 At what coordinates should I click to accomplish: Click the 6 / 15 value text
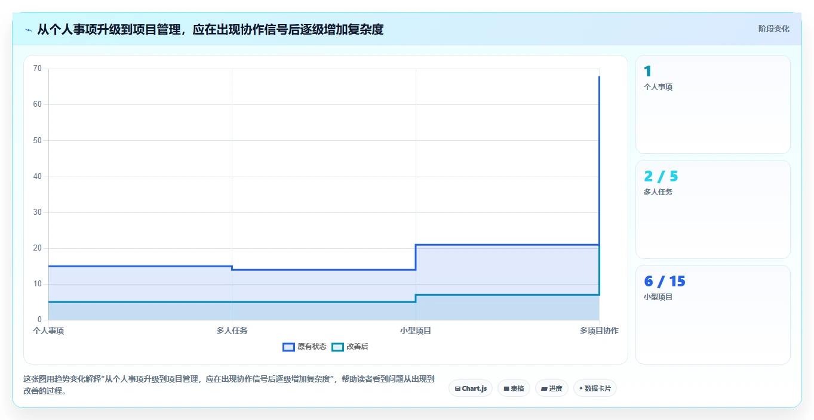(x=664, y=282)
